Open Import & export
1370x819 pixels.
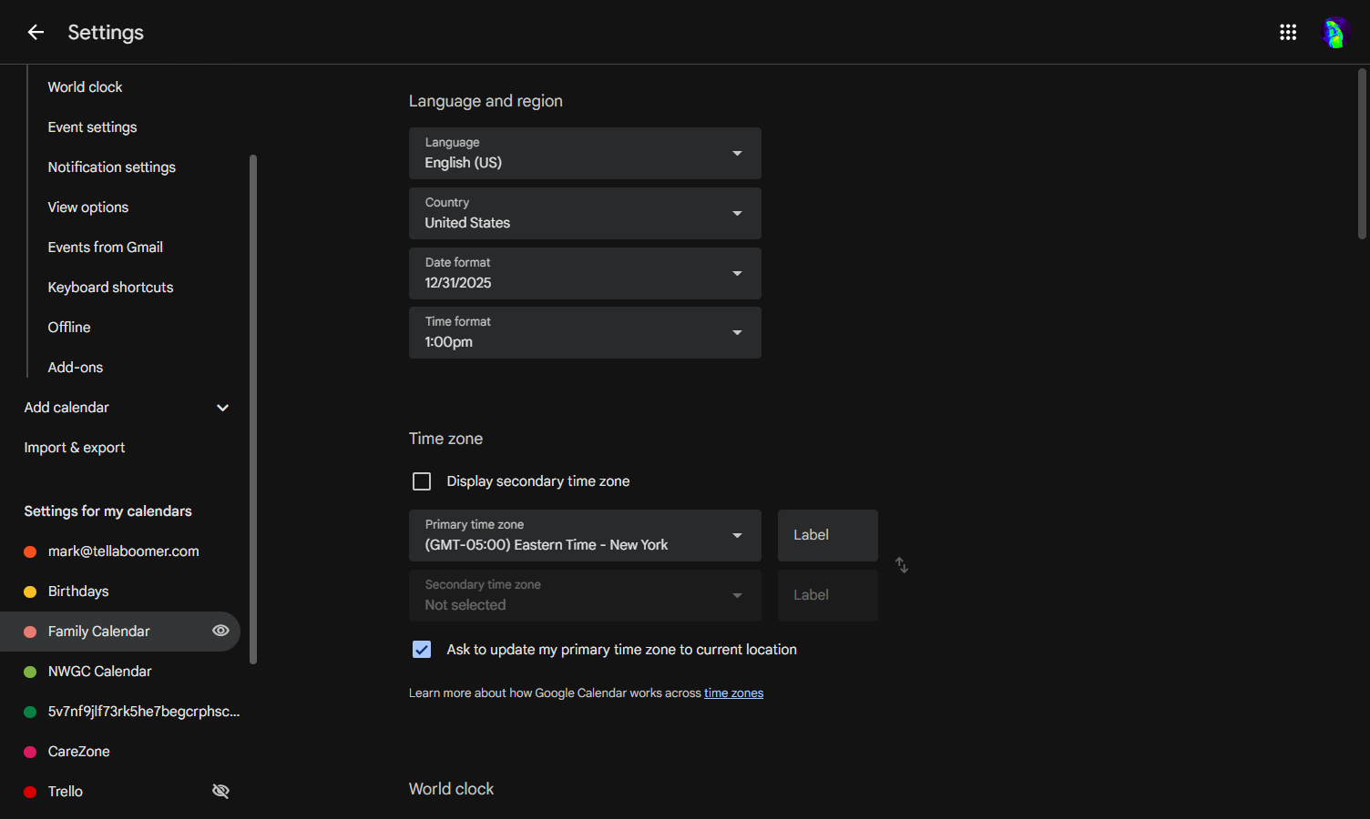click(x=75, y=448)
